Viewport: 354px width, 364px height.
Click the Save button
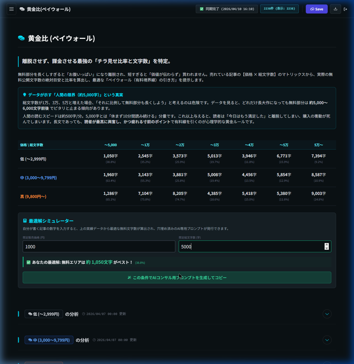pos(316,9)
